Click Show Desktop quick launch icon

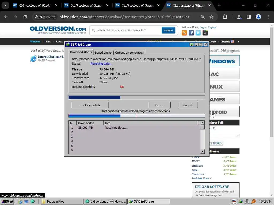[x=26, y=202]
